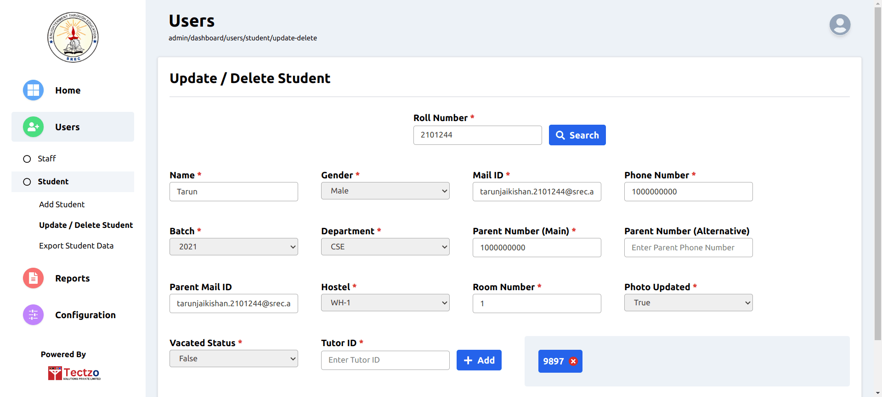Viewport: 882px width, 397px height.
Task: Open the user profile avatar icon
Action: [x=839, y=25]
